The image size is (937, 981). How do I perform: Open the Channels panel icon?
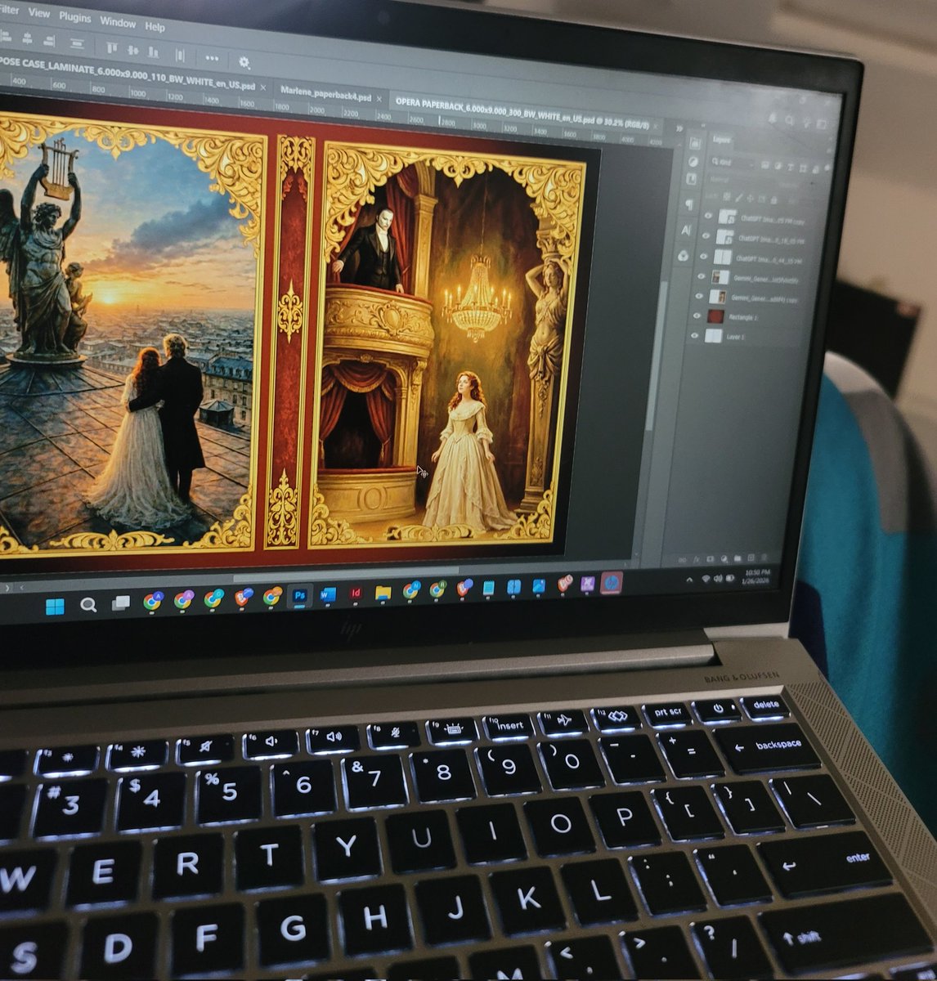[x=683, y=255]
